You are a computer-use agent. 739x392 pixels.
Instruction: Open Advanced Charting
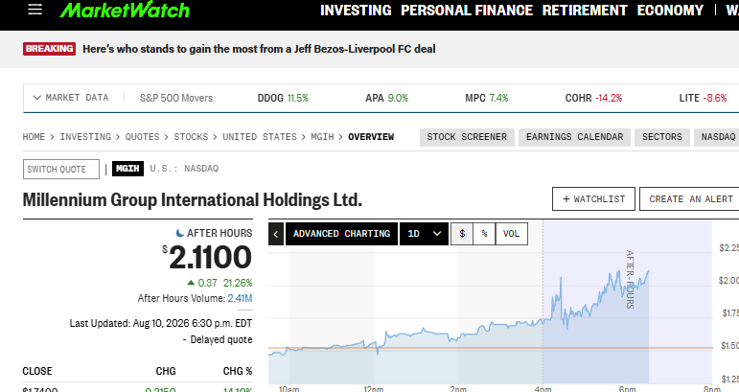[x=341, y=234]
